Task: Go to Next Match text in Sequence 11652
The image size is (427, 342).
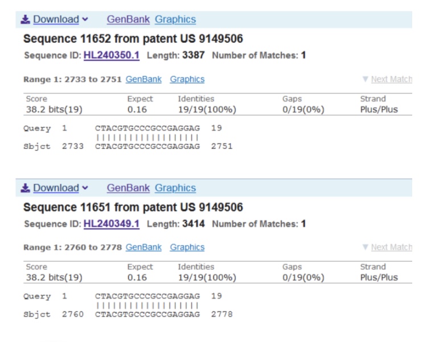Action: click(x=391, y=80)
